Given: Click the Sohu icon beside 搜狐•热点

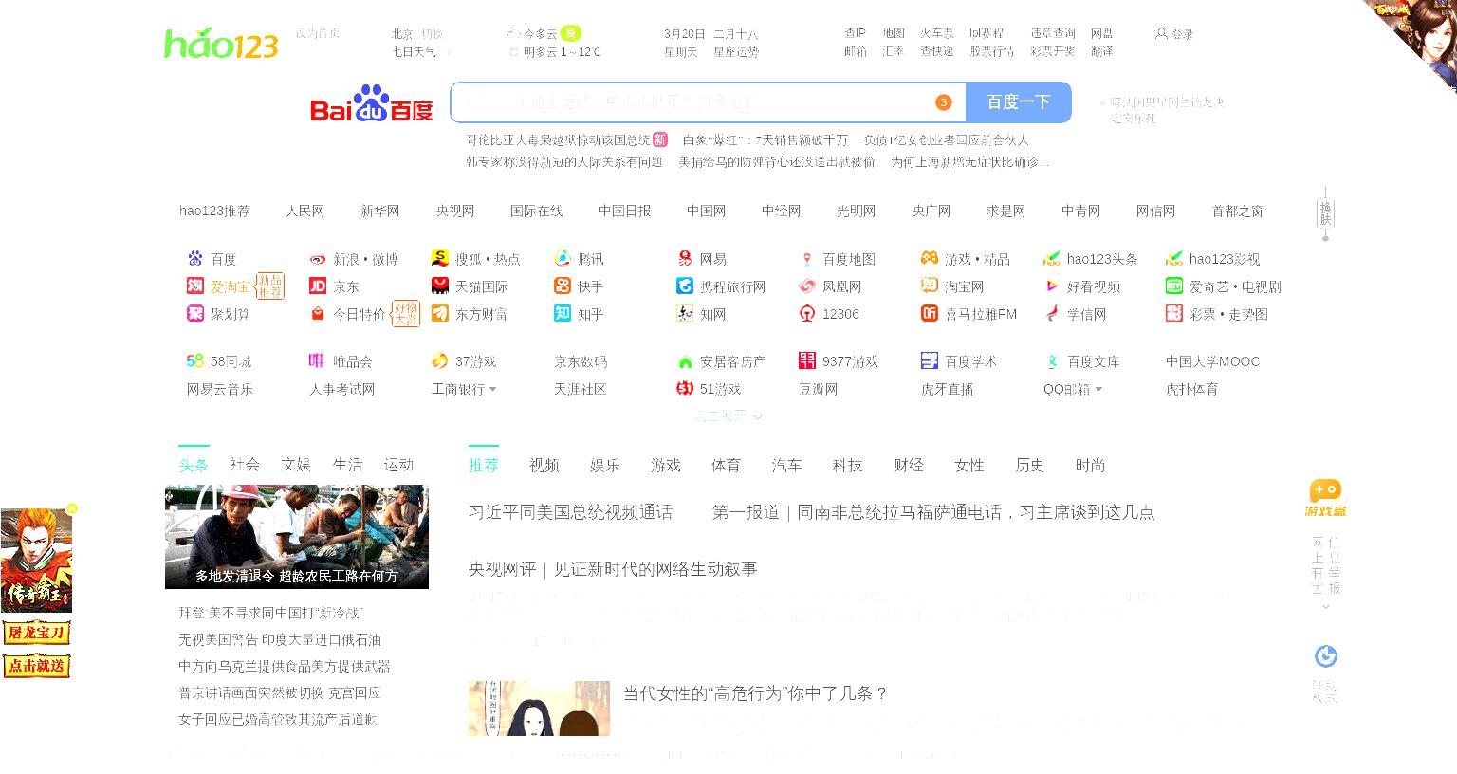Looking at the screenshot, I should click(440, 258).
